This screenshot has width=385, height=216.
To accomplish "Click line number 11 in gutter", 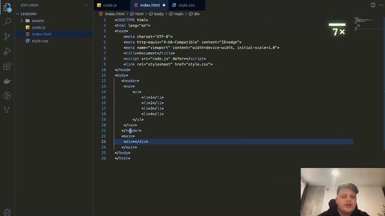I will pos(103,75).
